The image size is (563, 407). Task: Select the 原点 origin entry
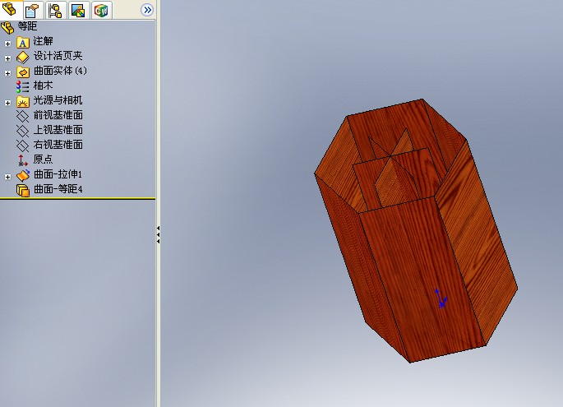tap(43, 160)
